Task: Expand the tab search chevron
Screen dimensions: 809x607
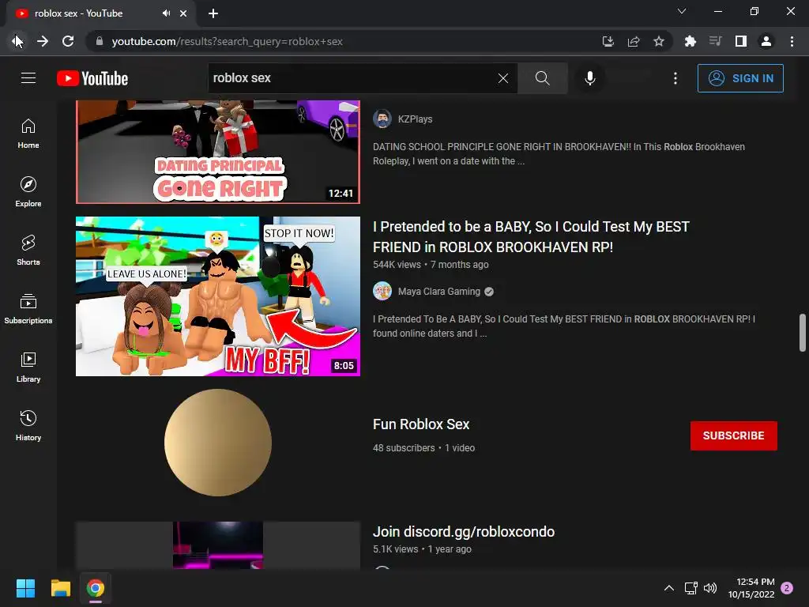Action: (x=682, y=11)
